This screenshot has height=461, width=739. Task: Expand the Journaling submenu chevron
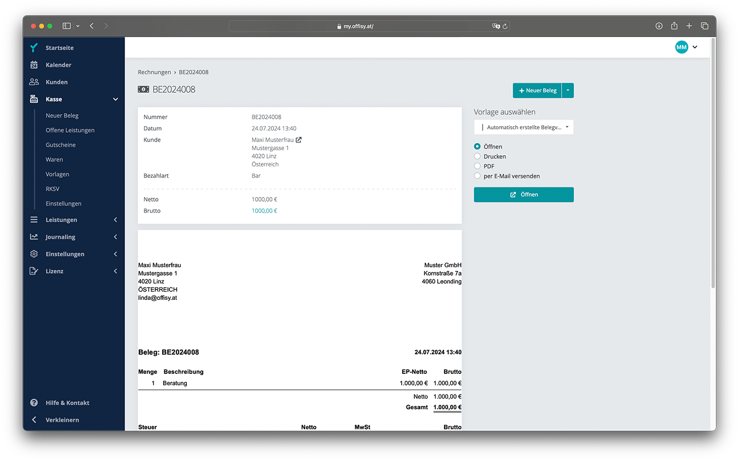tap(116, 237)
